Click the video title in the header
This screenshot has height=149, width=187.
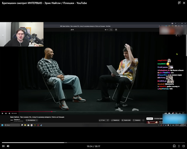pyautogui.click(x=45, y=3)
